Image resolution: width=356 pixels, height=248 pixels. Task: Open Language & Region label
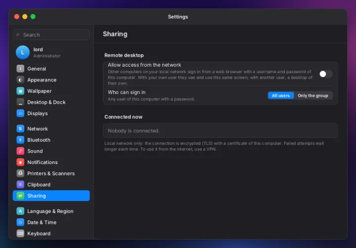coord(50,211)
